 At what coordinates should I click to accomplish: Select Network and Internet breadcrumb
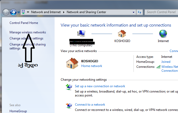coord(46,12)
